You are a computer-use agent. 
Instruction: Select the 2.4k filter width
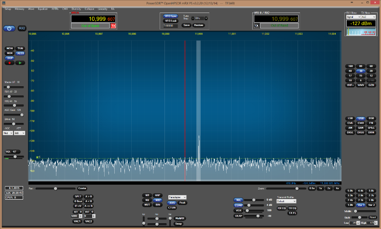350,201
